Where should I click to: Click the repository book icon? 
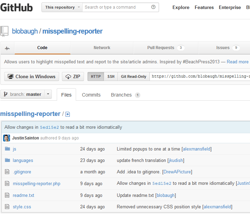pyautogui.click(x=4, y=31)
